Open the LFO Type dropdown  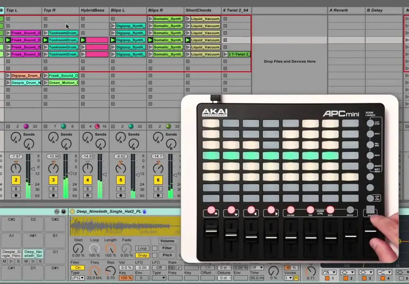coord(159,278)
